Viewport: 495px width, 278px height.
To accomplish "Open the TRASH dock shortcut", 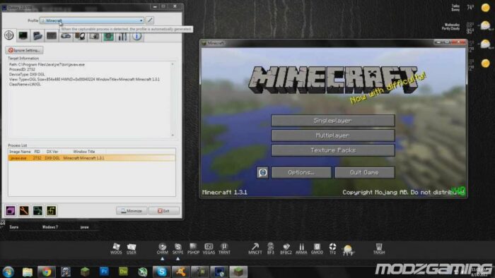I will [379, 248].
